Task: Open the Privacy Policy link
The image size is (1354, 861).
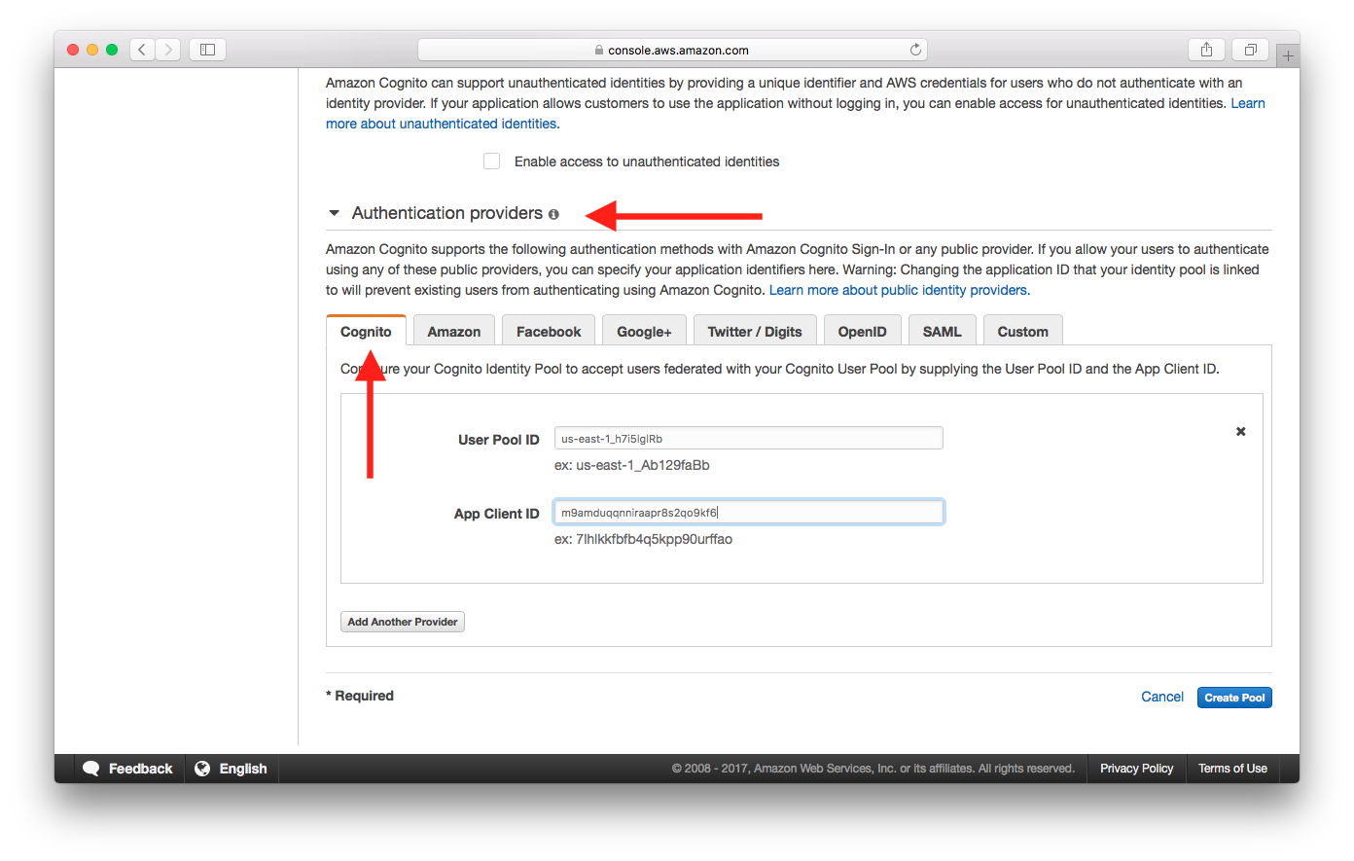Action: click(x=1137, y=769)
